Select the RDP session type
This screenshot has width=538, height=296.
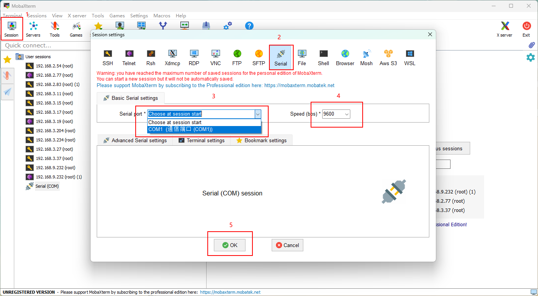[x=194, y=57]
